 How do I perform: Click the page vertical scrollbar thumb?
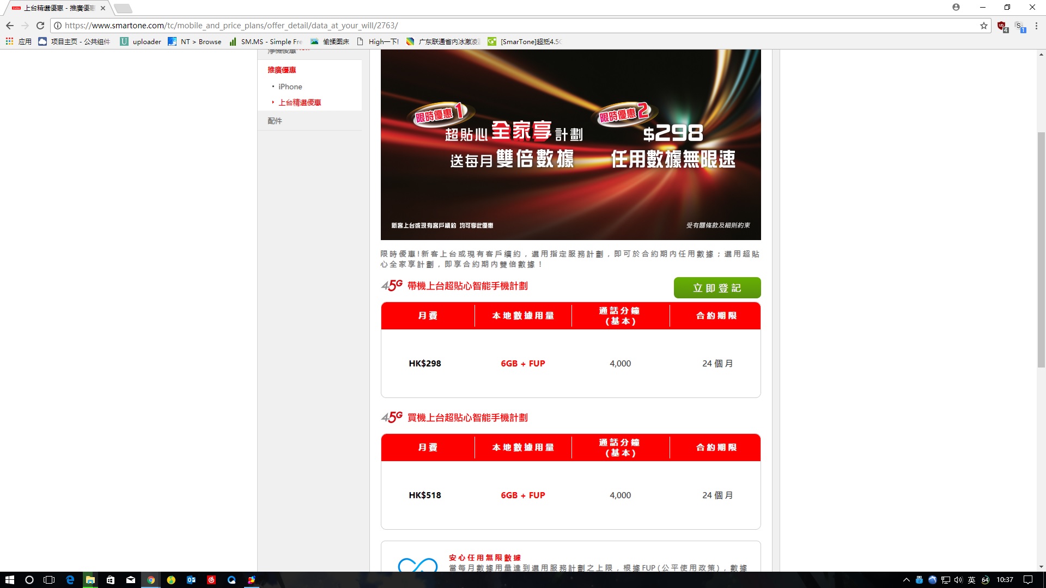click(1041, 249)
